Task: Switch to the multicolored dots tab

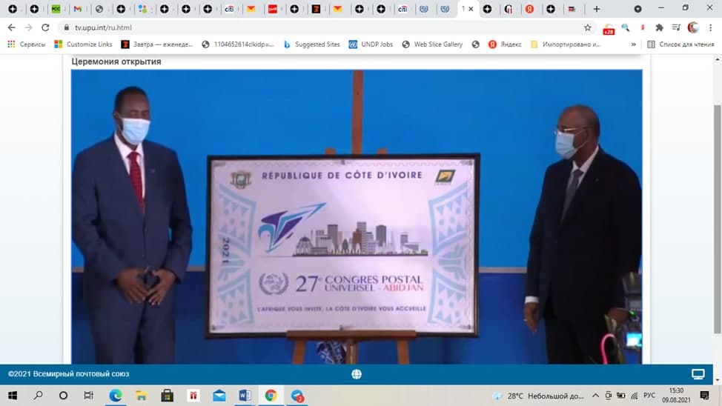Action: pos(143,9)
